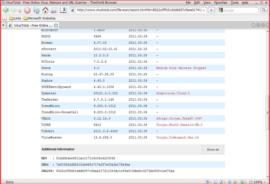This screenshot has height=184, width=270.
Task: Open the Edit menu
Action: tap(197, 3)
